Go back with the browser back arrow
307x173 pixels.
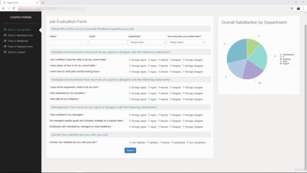pos(3,9)
